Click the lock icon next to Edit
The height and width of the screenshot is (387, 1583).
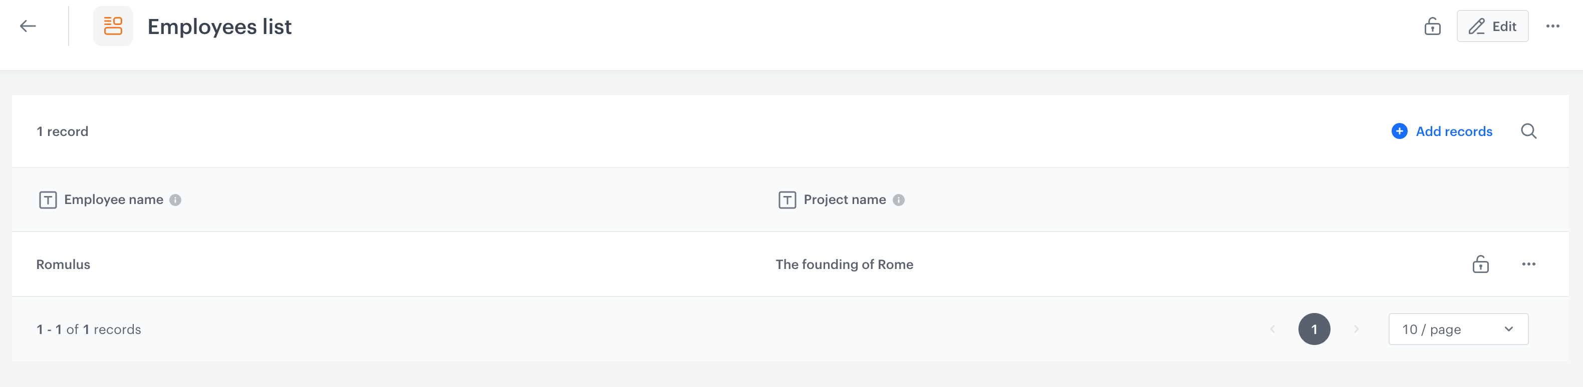(1432, 27)
